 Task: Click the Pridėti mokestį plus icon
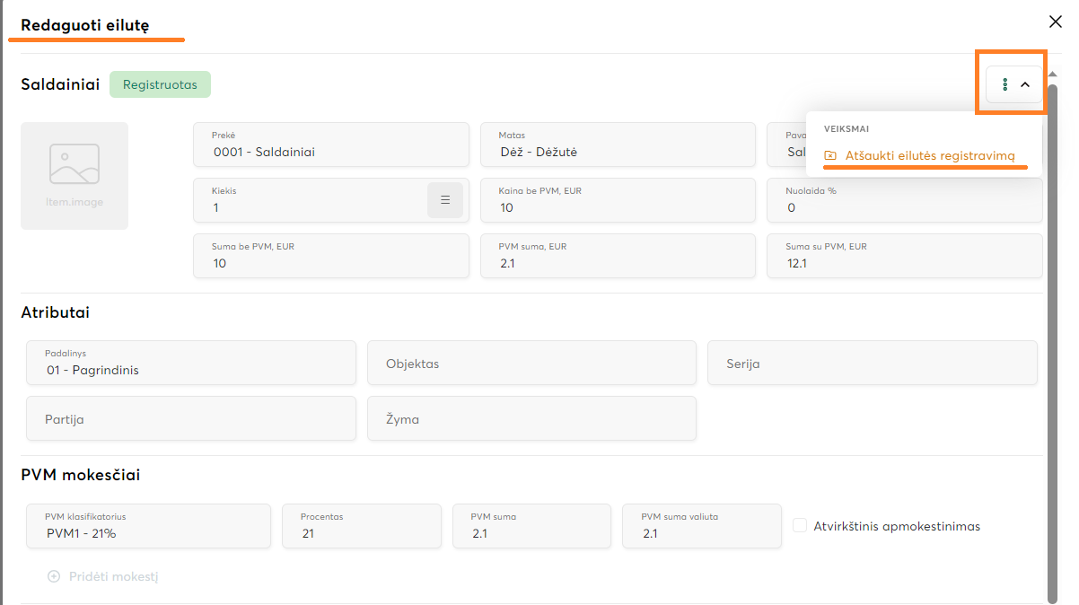(54, 576)
